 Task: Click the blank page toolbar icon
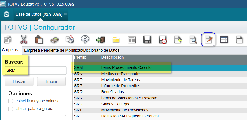click(x=240, y=39)
